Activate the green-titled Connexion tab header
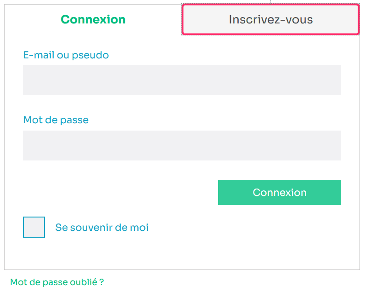Image resolution: width=365 pixels, height=292 pixels. (x=93, y=20)
